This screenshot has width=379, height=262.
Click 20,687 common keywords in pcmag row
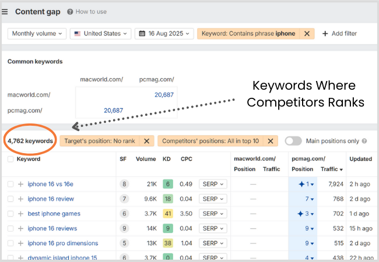pos(113,111)
